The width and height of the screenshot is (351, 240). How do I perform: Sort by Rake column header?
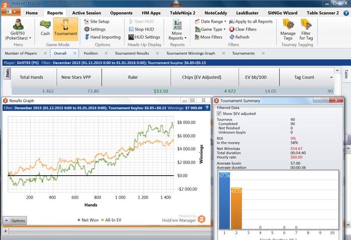(136, 77)
